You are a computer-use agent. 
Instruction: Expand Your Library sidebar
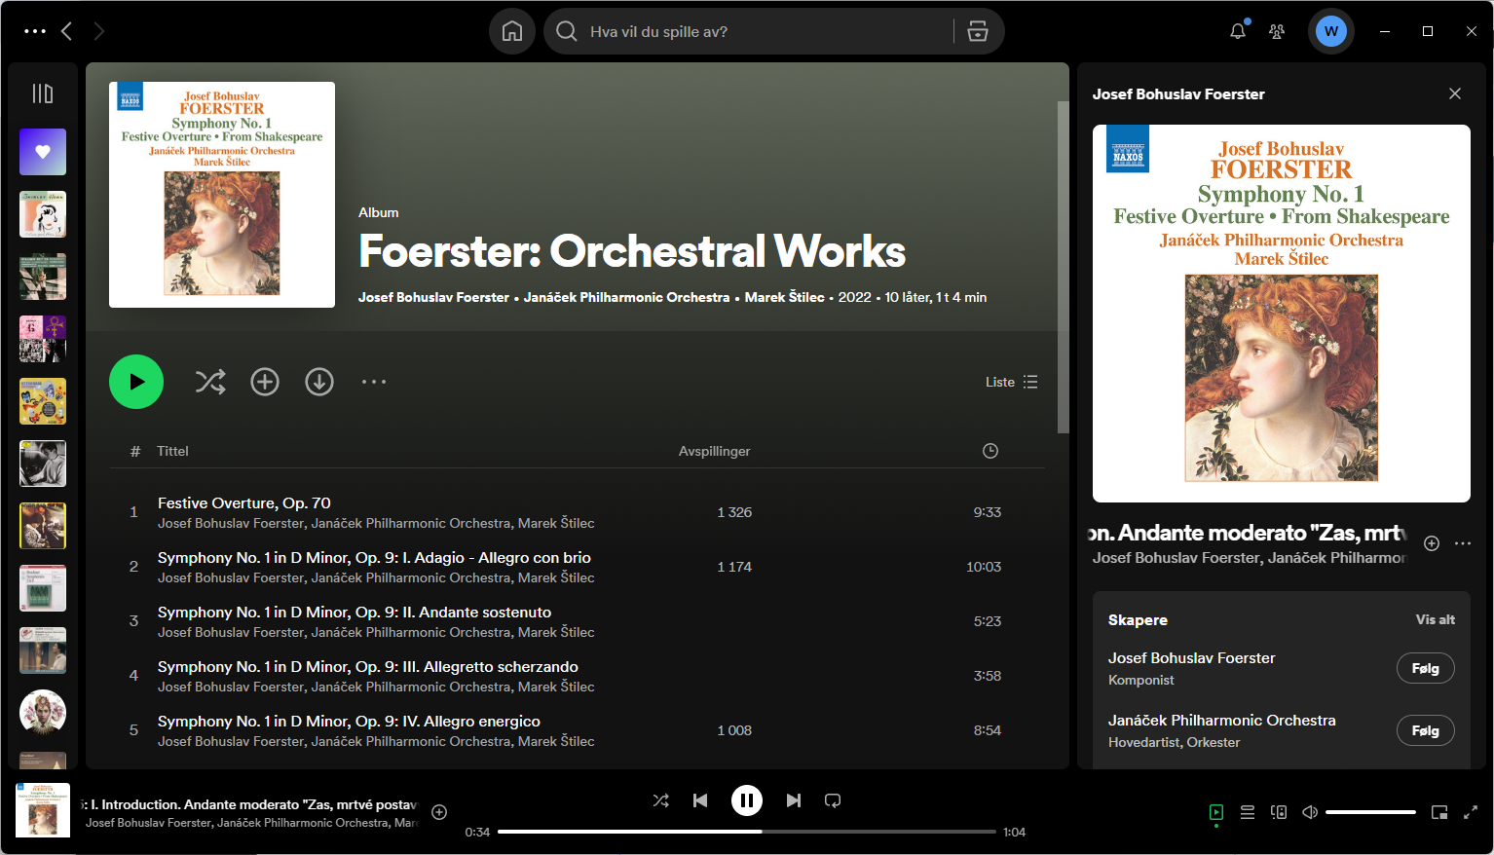tap(43, 93)
